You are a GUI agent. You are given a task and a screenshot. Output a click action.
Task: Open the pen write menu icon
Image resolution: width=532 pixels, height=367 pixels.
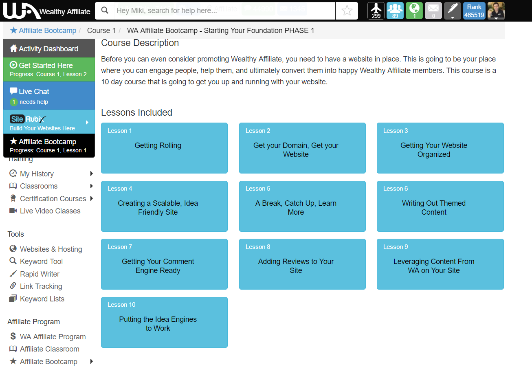453,11
